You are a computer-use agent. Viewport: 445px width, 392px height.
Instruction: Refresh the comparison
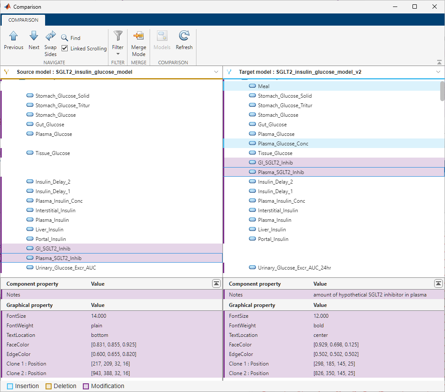(184, 40)
